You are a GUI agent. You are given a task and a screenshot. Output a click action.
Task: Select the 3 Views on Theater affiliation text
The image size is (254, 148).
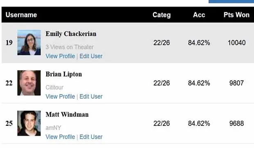pyautogui.click(x=70, y=47)
